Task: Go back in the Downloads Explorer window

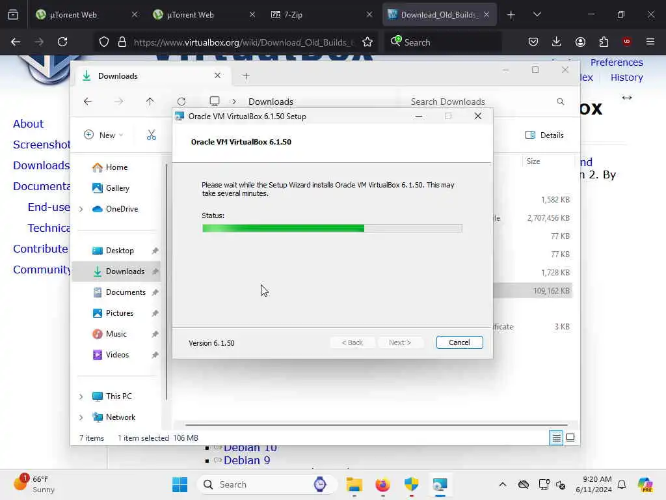Action: pos(88,101)
